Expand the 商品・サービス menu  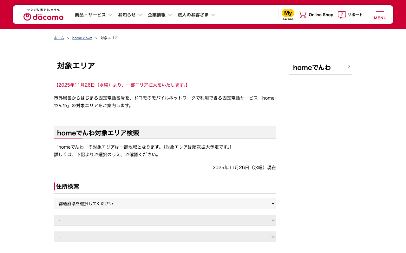coord(94,15)
